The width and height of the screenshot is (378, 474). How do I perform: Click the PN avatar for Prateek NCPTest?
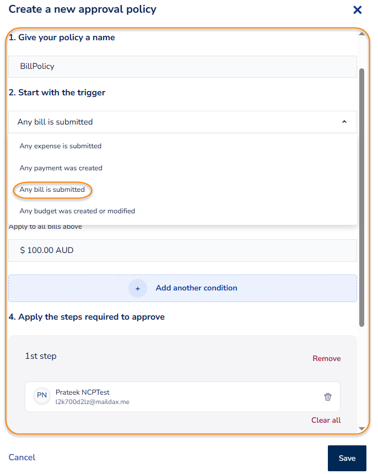point(42,395)
